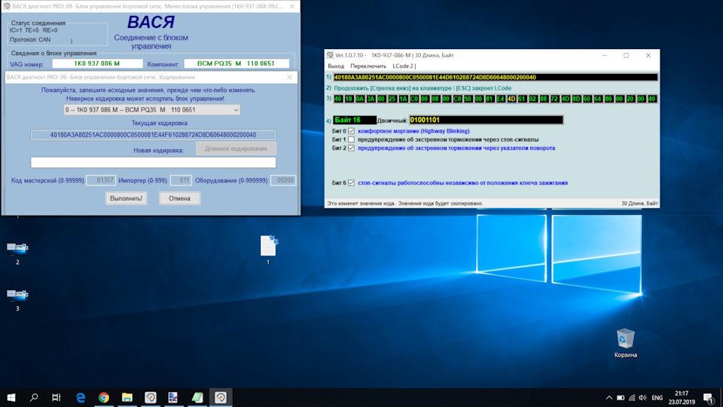This screenshot has height=407, width=723.
Task: Click the ВАСЯ main window title icon
Action: coord(7,6)
